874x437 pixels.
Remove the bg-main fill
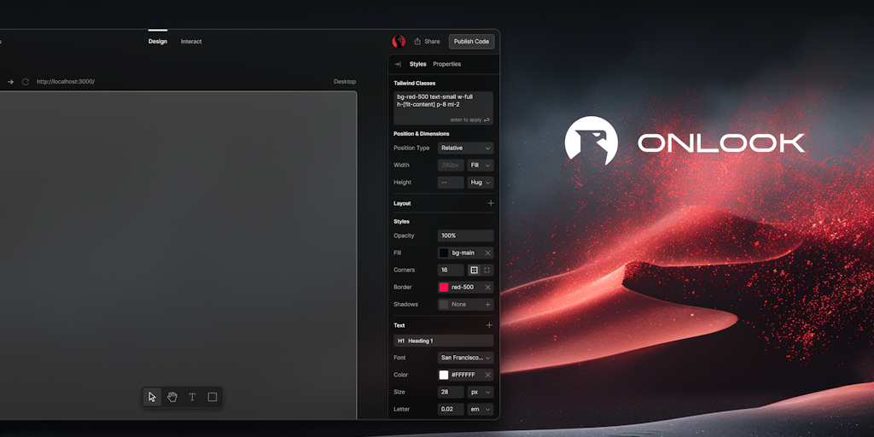pos(487,253)
